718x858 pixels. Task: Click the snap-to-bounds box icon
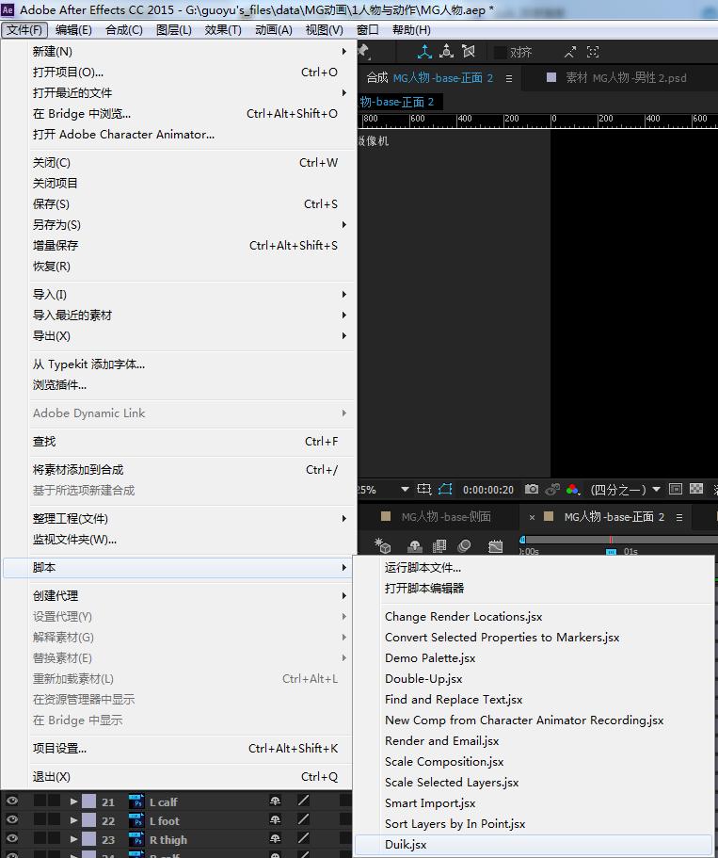coord(593,52)
